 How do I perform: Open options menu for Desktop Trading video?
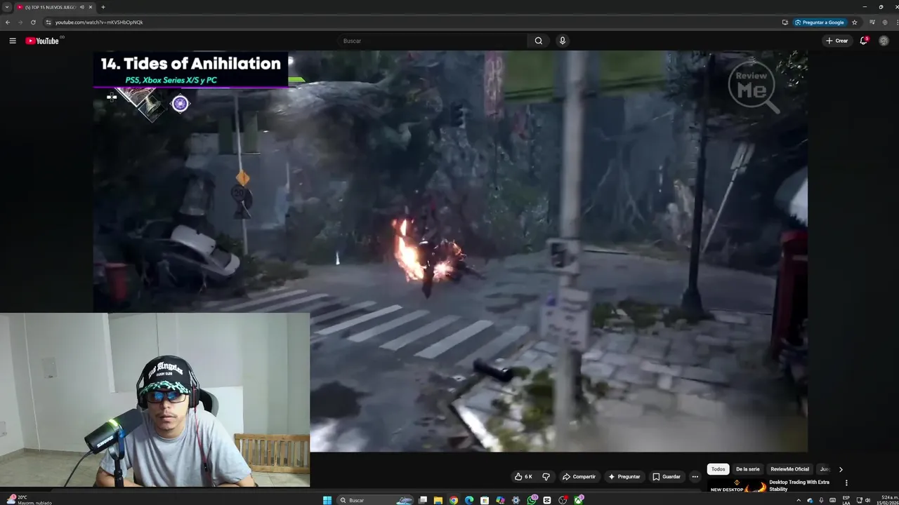846,483
